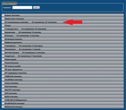Click the plus icon beside DeathRun плагины
Screen dimensions: 126x110
(3, 80)
